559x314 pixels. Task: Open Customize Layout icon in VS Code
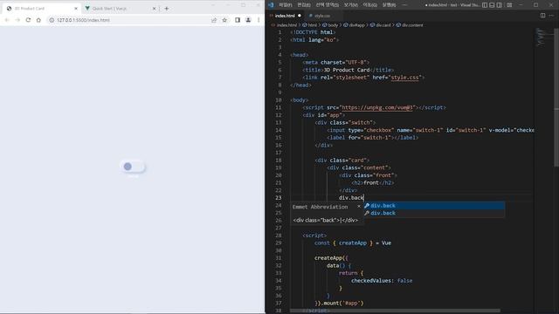click(x=509, y=5)
